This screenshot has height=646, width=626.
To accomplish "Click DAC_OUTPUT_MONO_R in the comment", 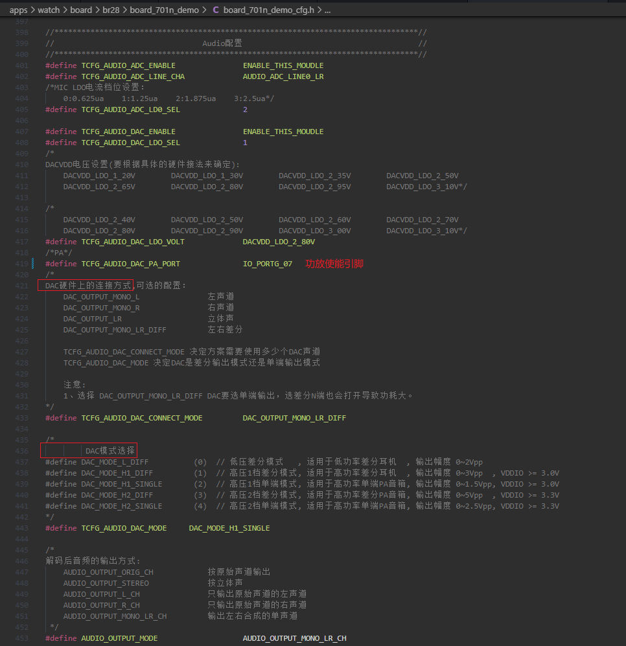I will [101, 308].
